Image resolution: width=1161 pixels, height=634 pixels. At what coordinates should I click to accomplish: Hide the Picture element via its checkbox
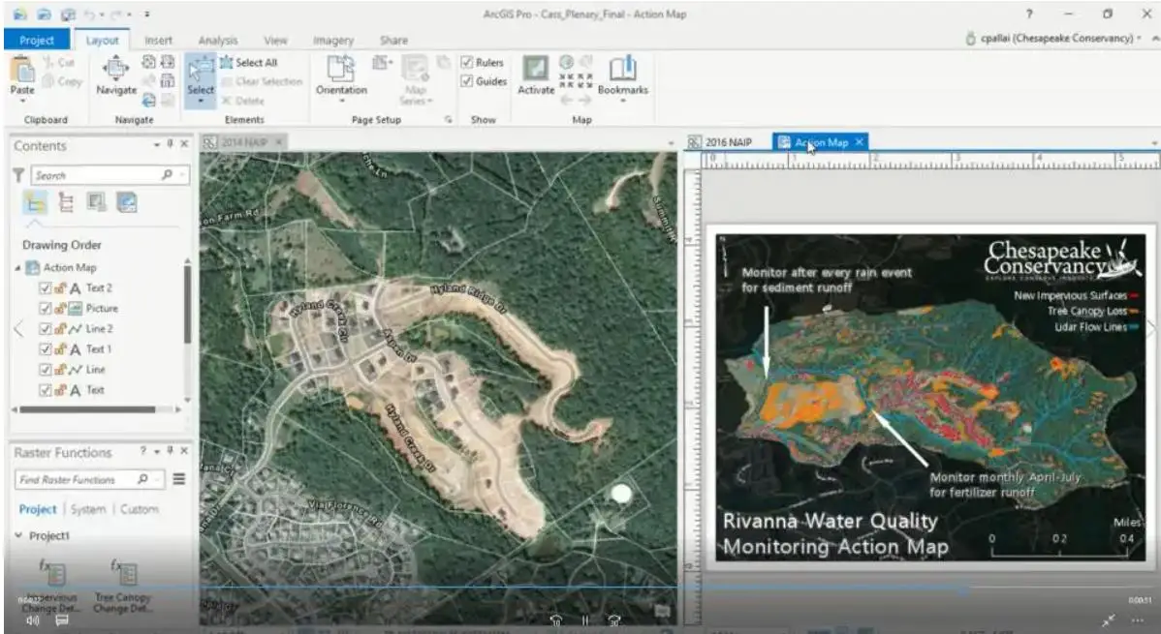pos(44,308)
